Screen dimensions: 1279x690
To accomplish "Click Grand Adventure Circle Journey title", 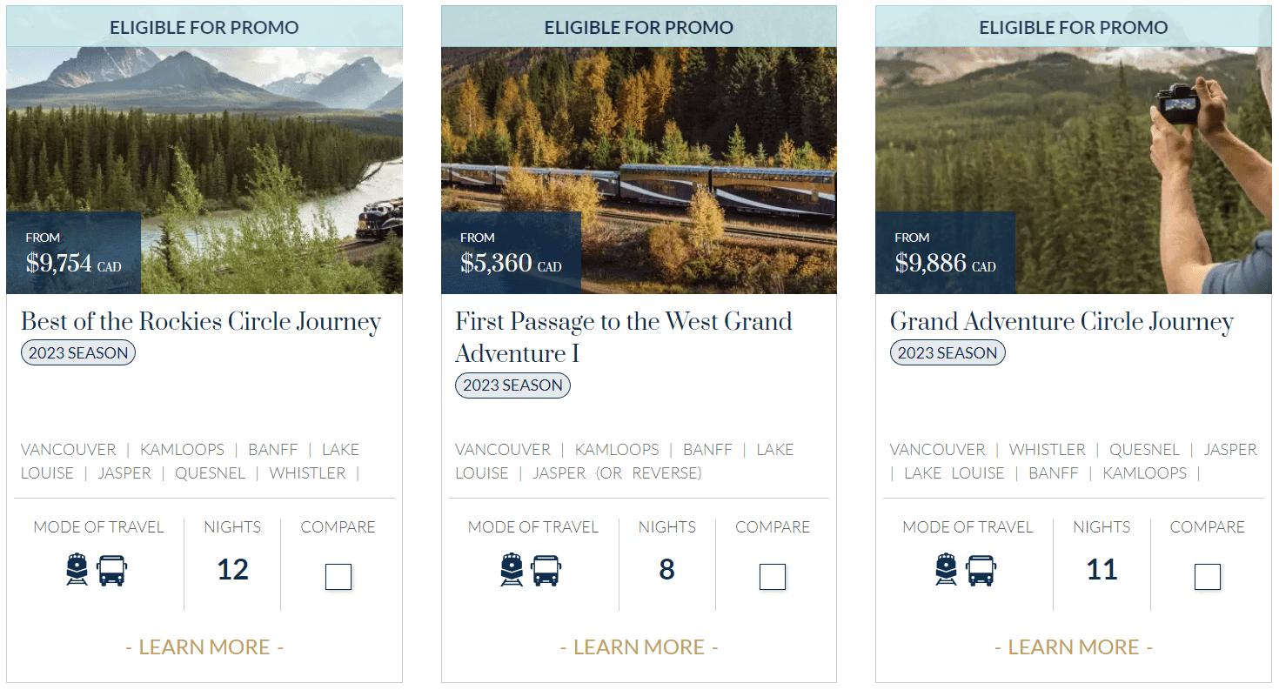I will (1061, 322).
